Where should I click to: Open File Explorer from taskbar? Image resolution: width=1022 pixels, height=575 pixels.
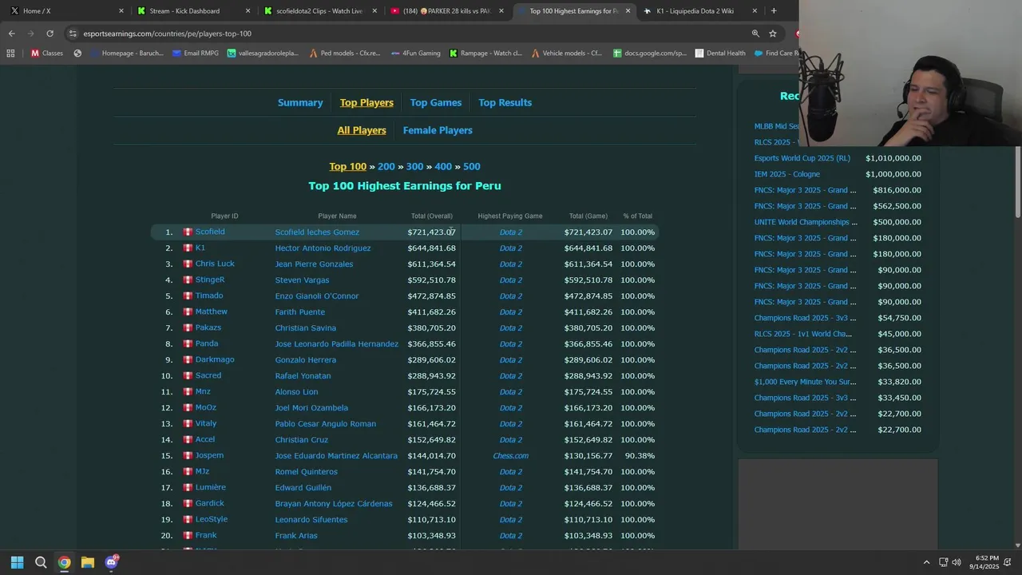(88, 562)
